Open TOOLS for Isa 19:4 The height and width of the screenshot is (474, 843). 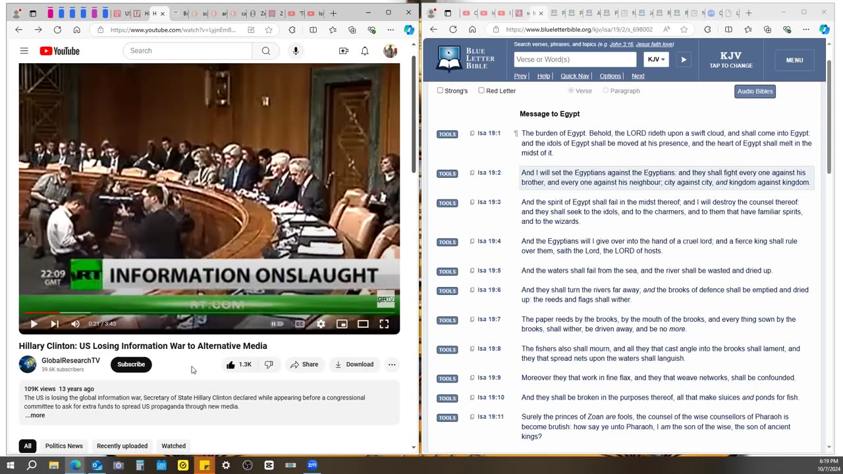447,242
